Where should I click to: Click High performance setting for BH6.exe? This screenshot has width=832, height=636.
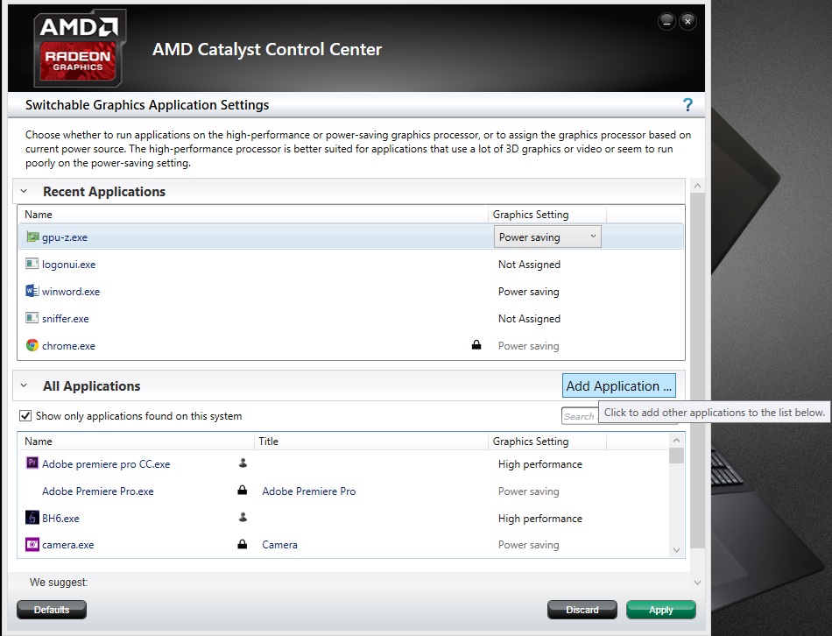click(x=539, y=518)
